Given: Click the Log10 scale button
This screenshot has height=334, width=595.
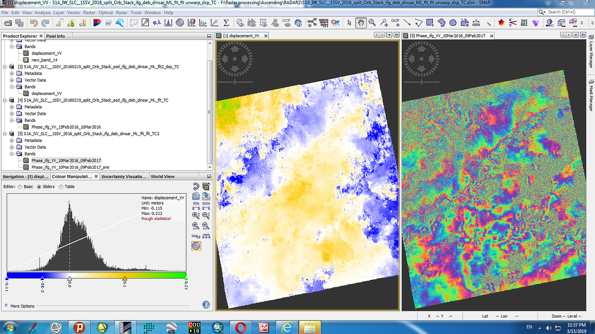Looking at the screenshot, I should pos(196,236).
